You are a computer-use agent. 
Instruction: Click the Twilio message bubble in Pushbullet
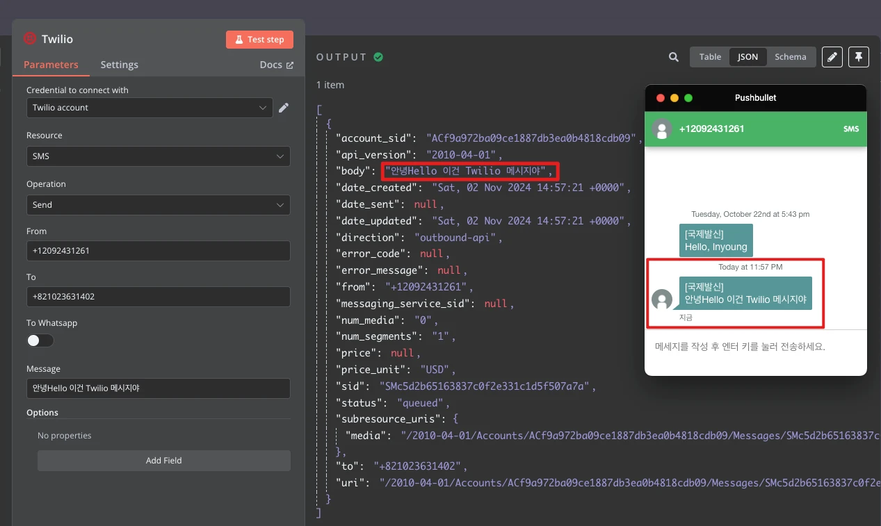[x=745, y=293]
